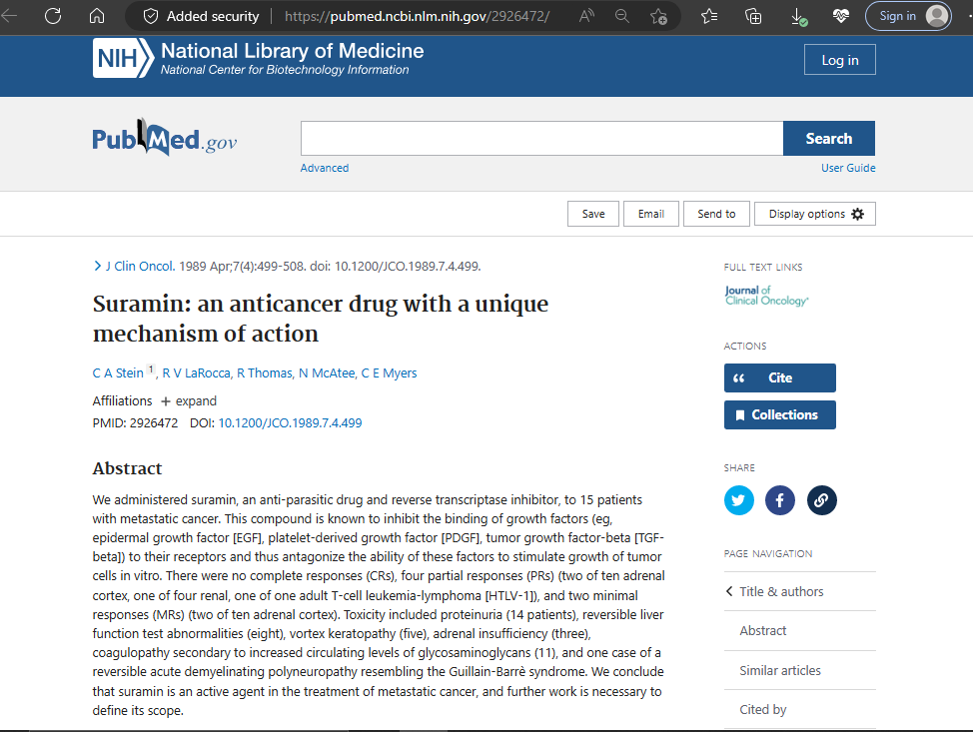Open browser Collections icon
The image size is (973, 732).
[753, 16]
